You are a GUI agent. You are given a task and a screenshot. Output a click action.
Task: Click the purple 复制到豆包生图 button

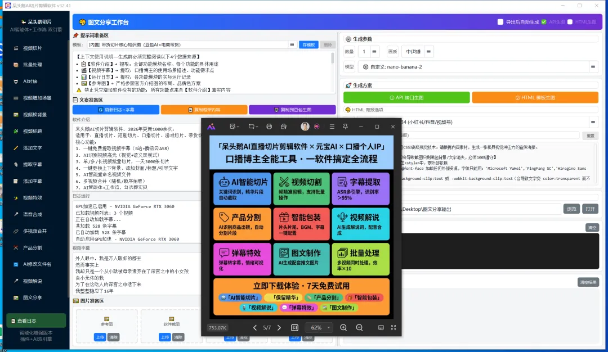[292, 110]
